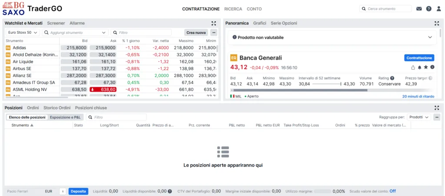Maximize the Panoramica panel

point(437,23)
